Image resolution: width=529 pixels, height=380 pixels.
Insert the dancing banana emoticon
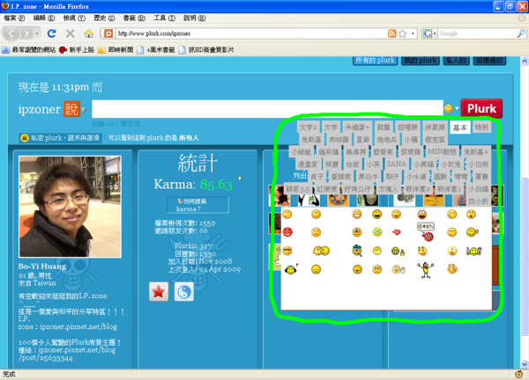coord(426,270)
